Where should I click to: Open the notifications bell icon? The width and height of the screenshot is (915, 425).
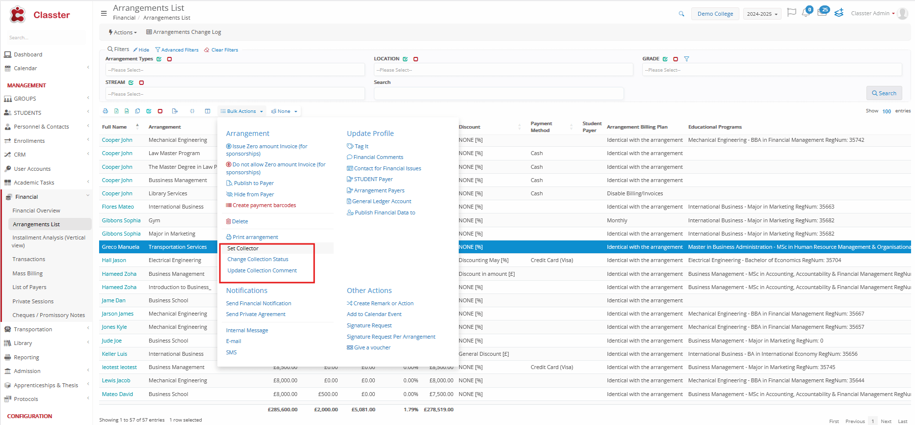coord(806,13)
